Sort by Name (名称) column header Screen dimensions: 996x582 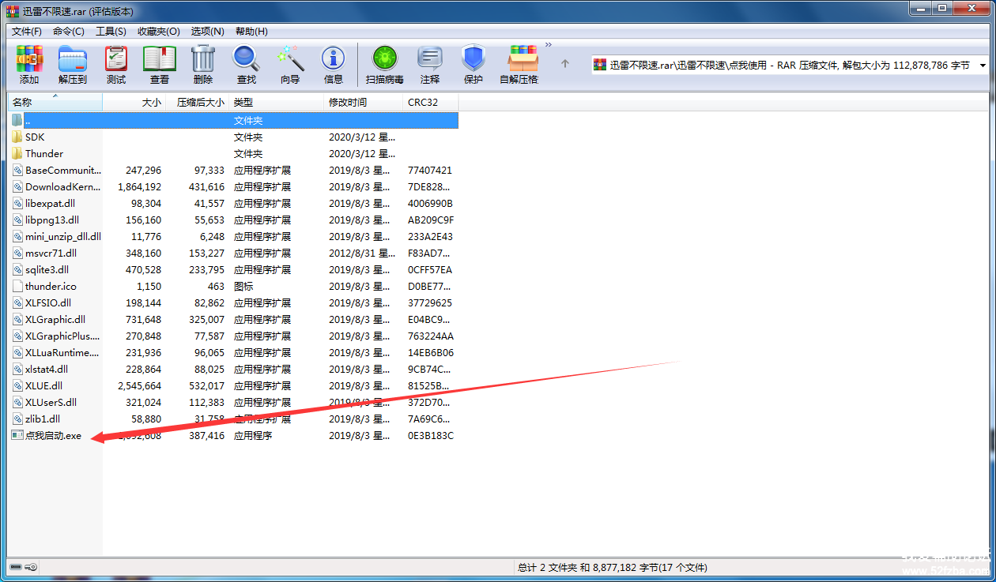click(x=55, y=103)
